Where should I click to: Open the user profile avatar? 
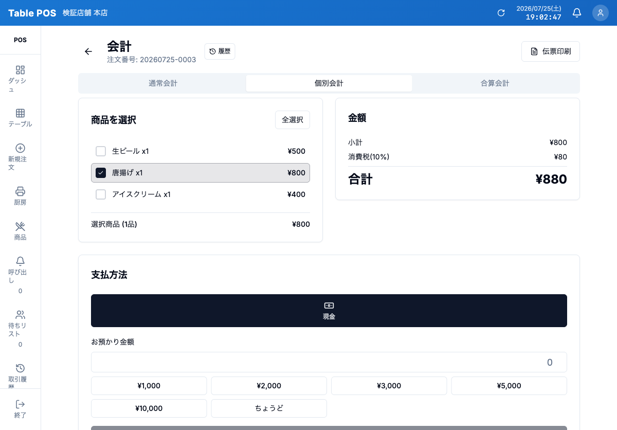601,13
